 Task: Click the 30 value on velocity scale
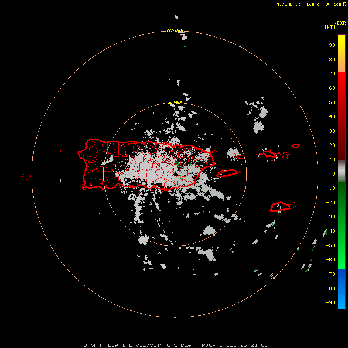[332, 131]
